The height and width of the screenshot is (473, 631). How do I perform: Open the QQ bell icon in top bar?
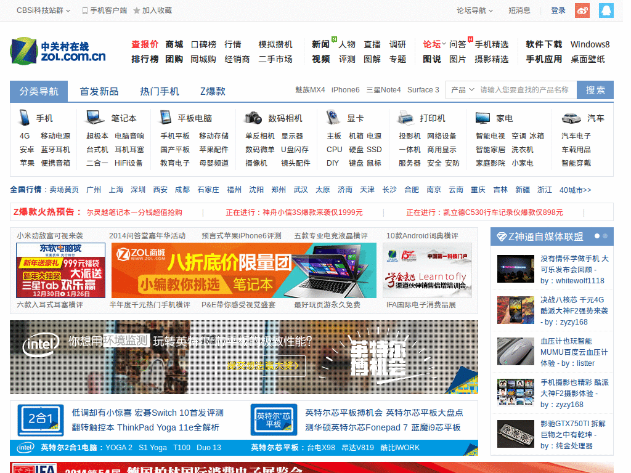pos(606,10)
